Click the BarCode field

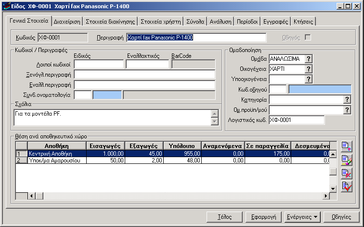[194, 65]
